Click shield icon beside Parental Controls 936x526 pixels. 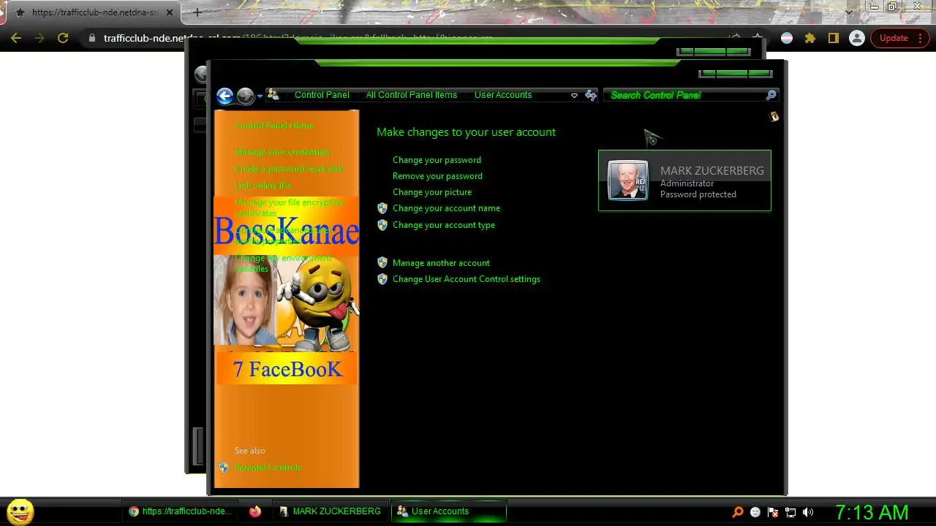click(x=224, y=468)
